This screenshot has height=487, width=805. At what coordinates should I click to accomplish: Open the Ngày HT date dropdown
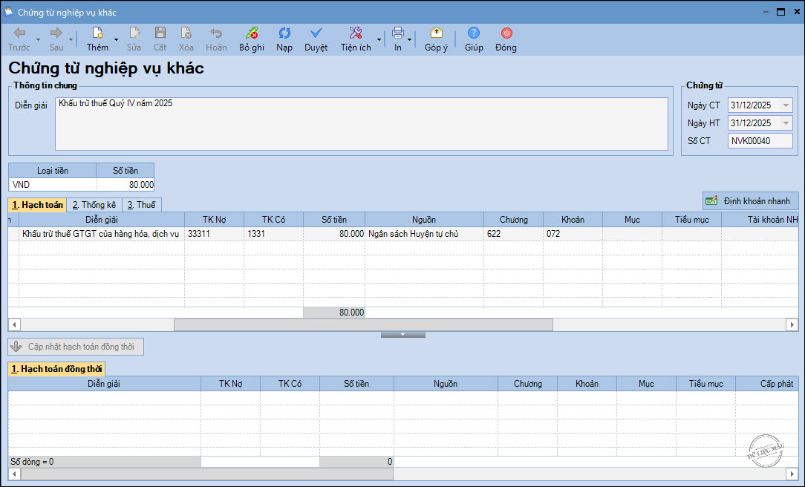(x=786, y=123)
